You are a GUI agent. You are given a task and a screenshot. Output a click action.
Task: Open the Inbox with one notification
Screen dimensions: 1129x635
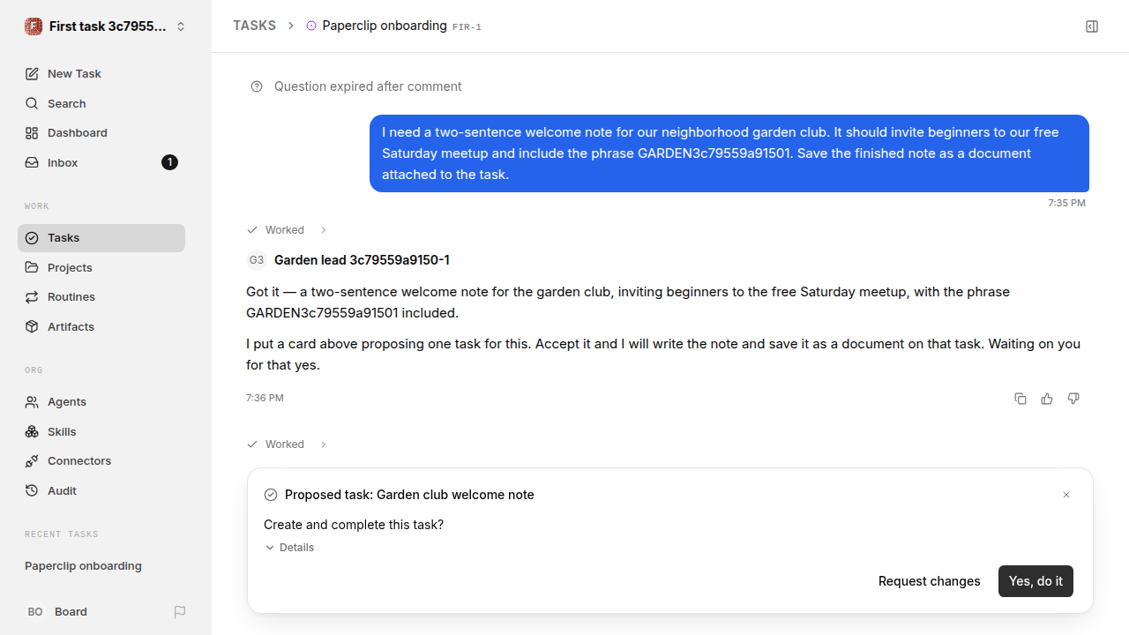101,162
